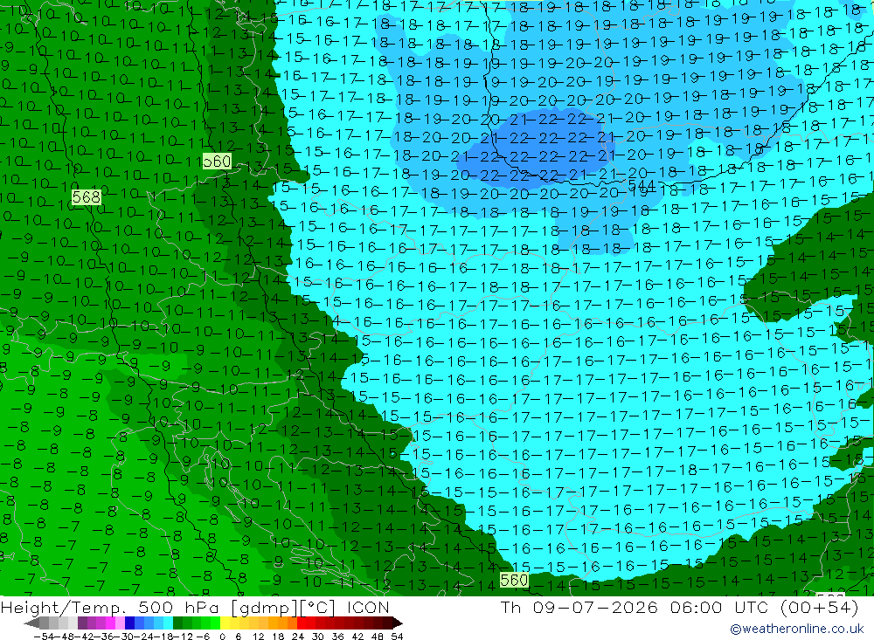Pick the magenta swatch near -36 on the legend

[110, 623]
